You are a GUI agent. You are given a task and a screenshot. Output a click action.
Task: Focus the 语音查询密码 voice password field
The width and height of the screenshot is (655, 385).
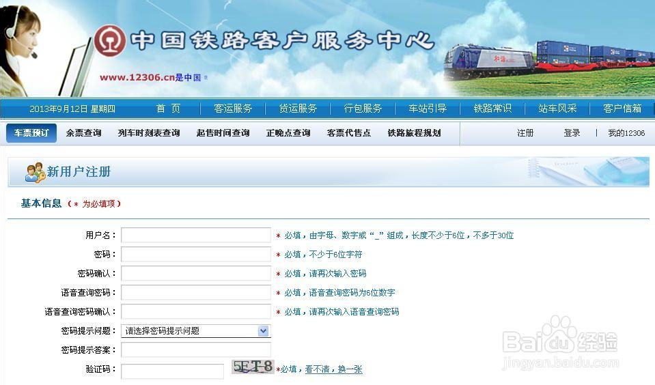click(x=196, y=292)
